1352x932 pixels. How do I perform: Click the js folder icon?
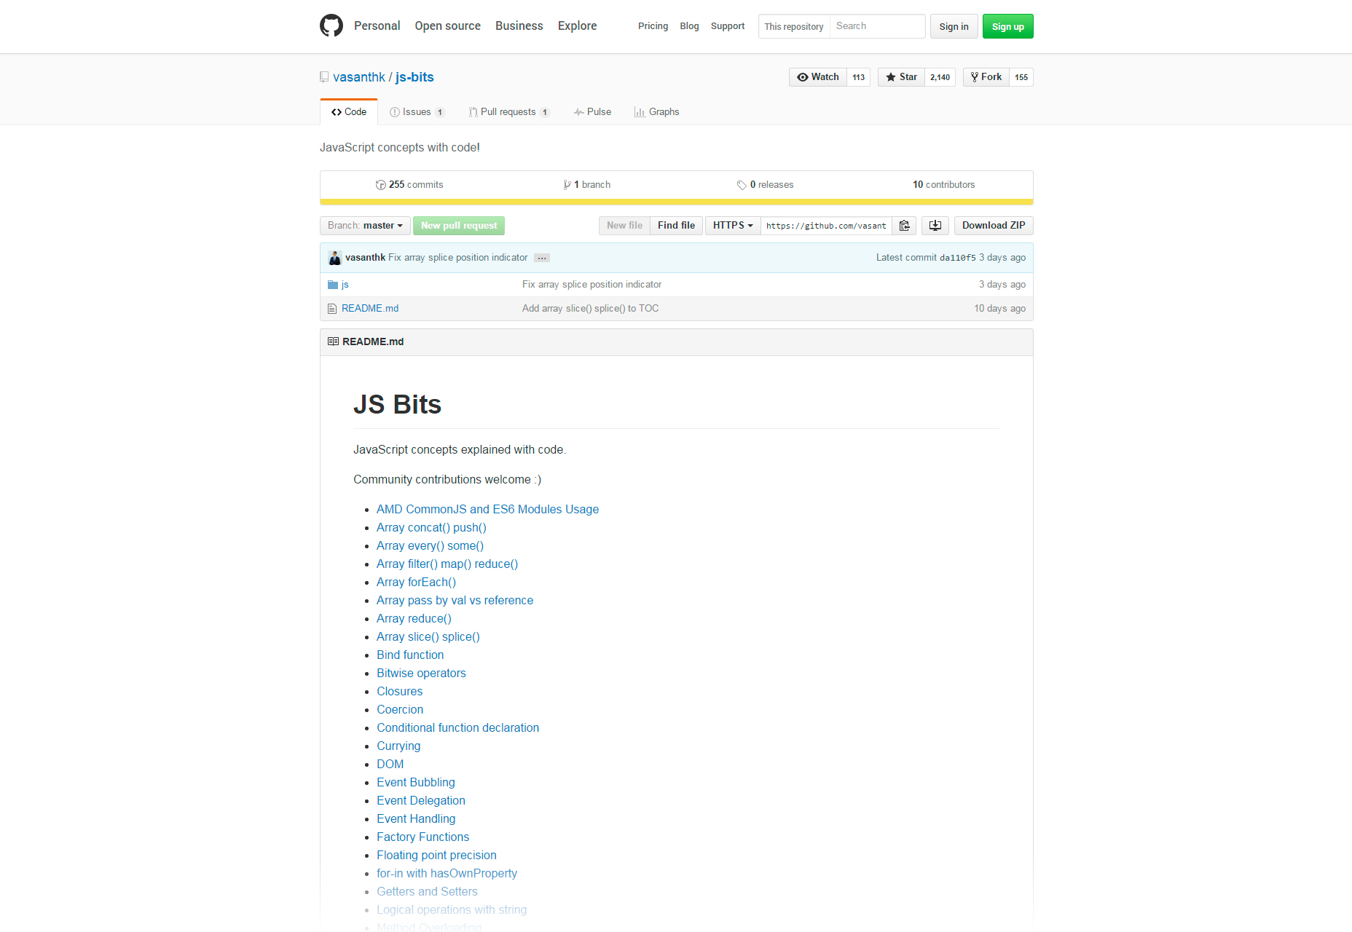333,285
